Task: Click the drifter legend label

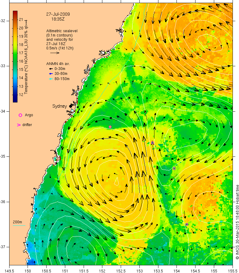Action: (x=27, y=125)
